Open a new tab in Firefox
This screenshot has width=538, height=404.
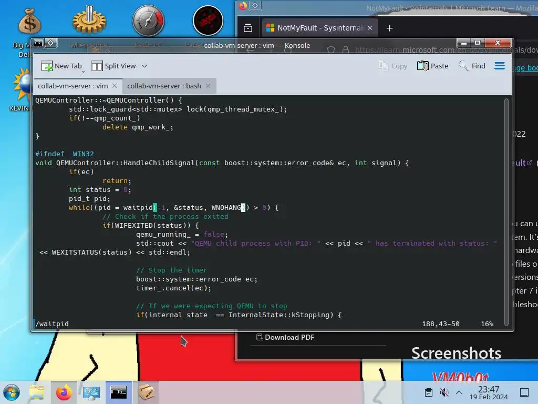tap(389, 28)
